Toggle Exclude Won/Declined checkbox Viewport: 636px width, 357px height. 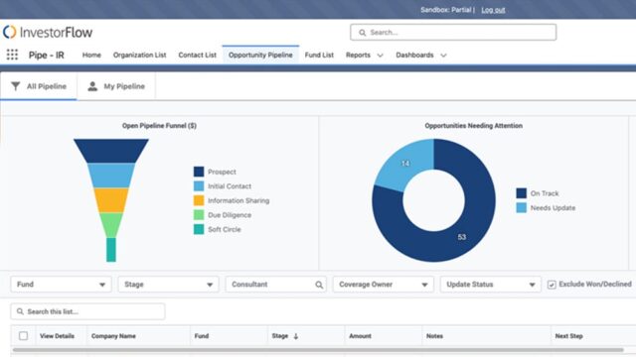[x=552, y=285]
